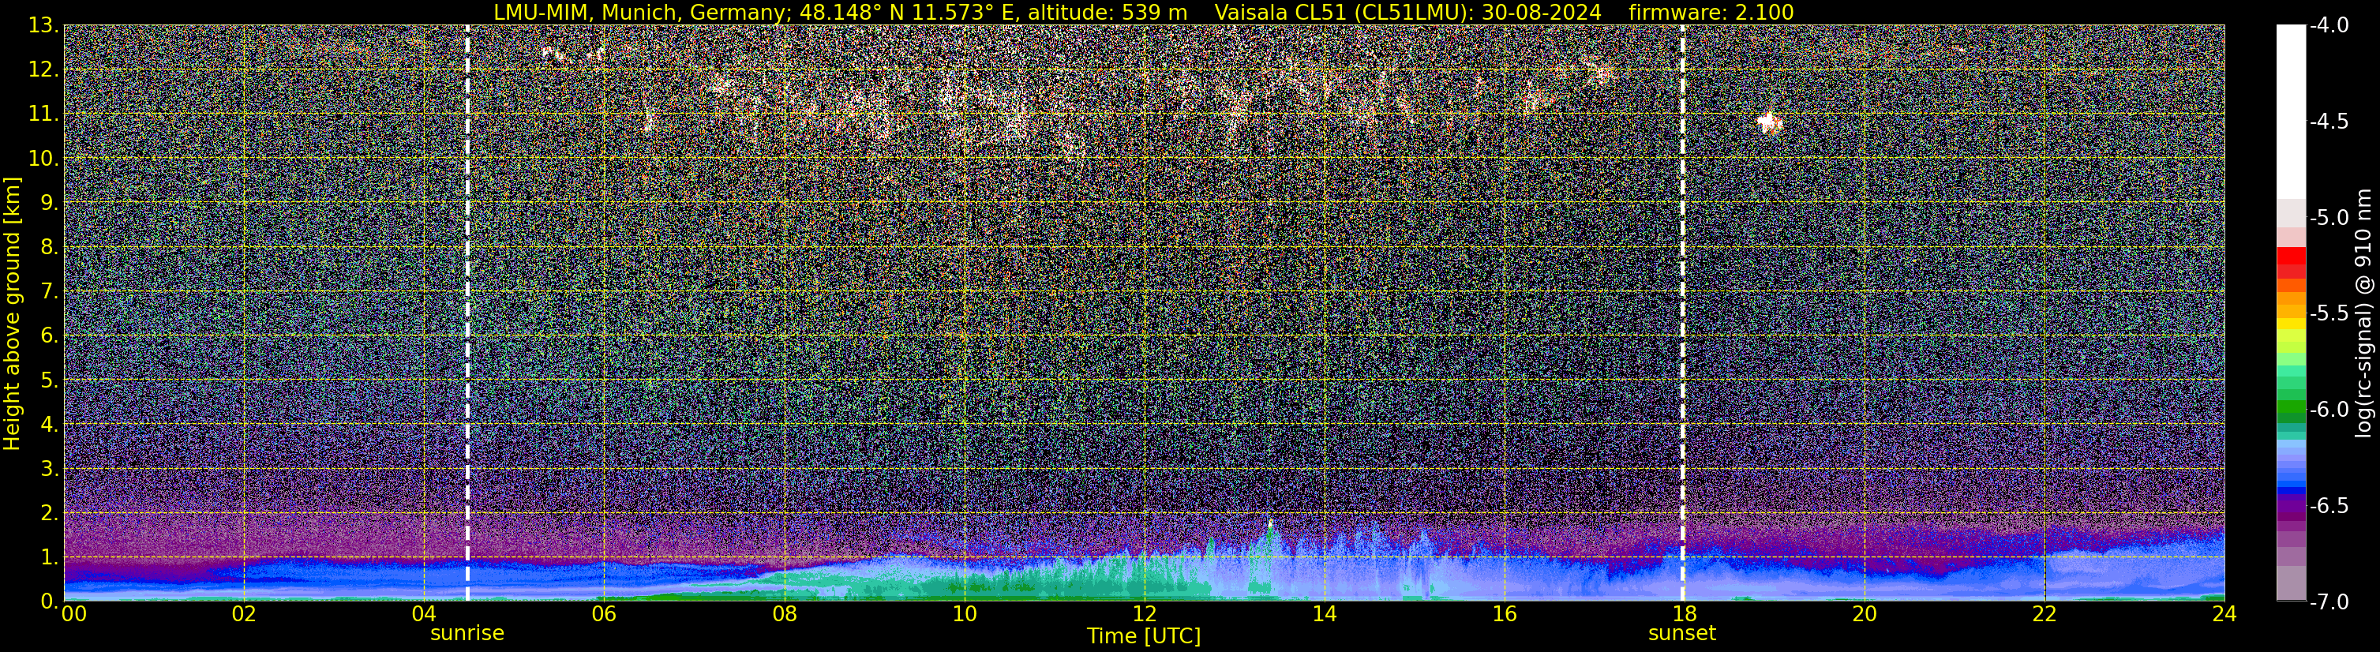
Task: Pick the white top section of the colorbar
Action: tap(2290, 112)
